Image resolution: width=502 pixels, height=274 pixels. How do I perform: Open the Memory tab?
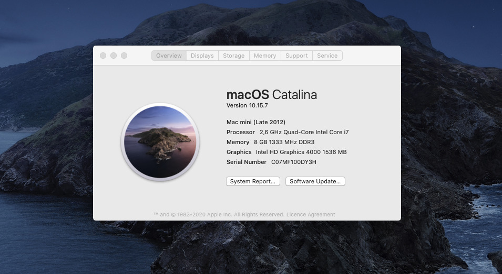[x=265, y=56]
